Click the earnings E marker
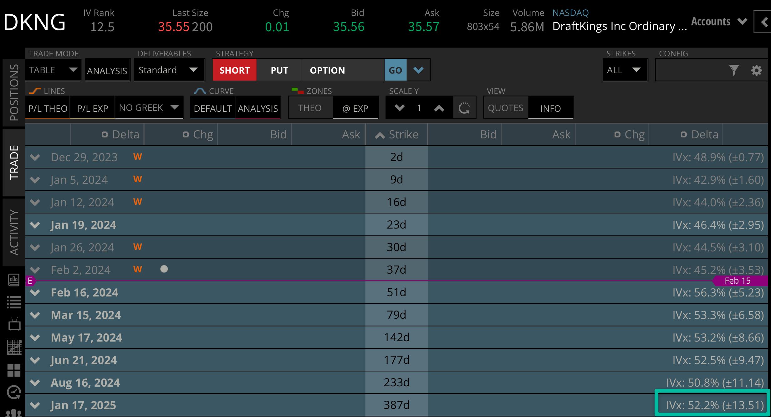The image size is (771, 417). coord(30,281)
